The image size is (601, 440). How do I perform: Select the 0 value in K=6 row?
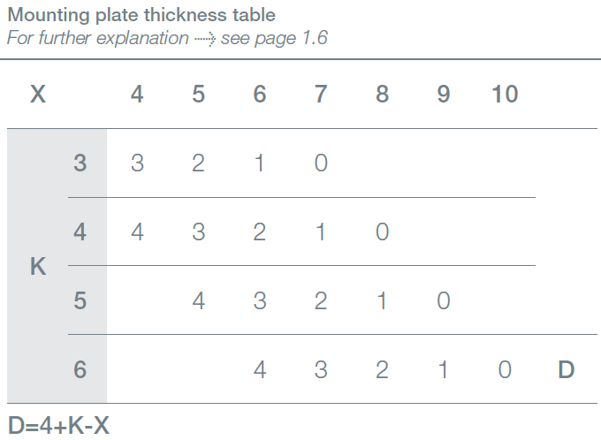pos(505,369)
